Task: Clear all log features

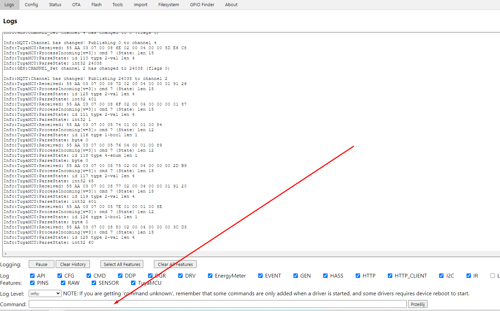Action: point(175,264)
